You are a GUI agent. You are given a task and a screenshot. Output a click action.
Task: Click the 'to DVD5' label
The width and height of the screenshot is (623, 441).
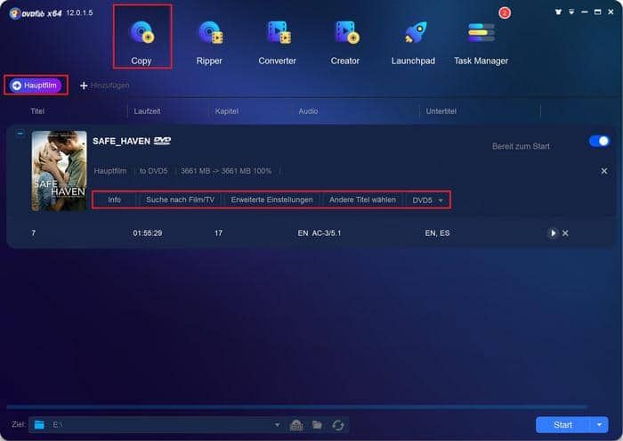[153, 171]
